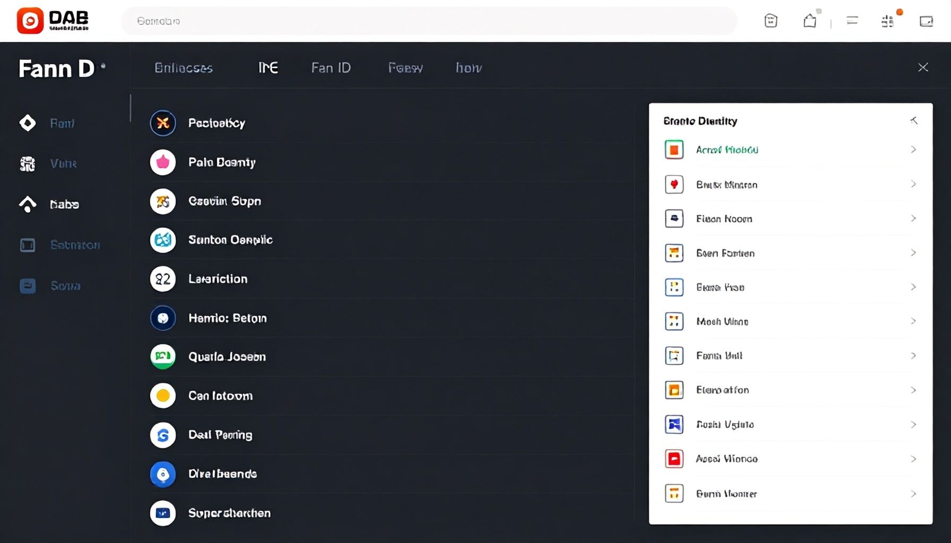Expand the Acraf Hiobou chevron
The width and height of the screenshot is (951, 543).
pyautogui.click(x=913, y=150)
